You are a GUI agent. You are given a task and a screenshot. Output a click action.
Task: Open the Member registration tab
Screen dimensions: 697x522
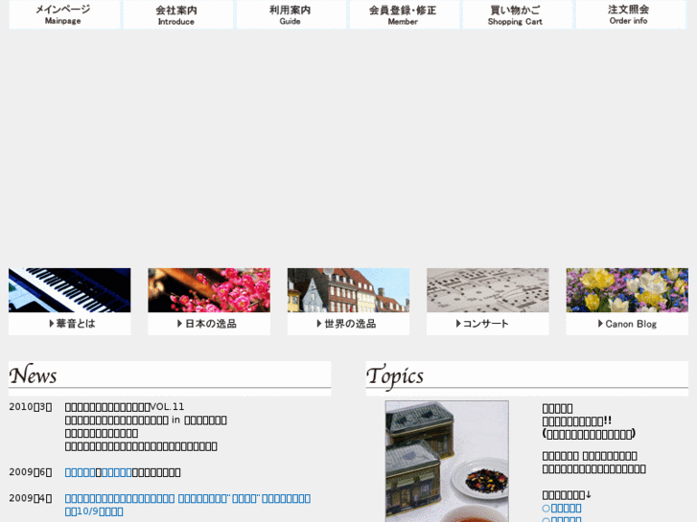404,14
